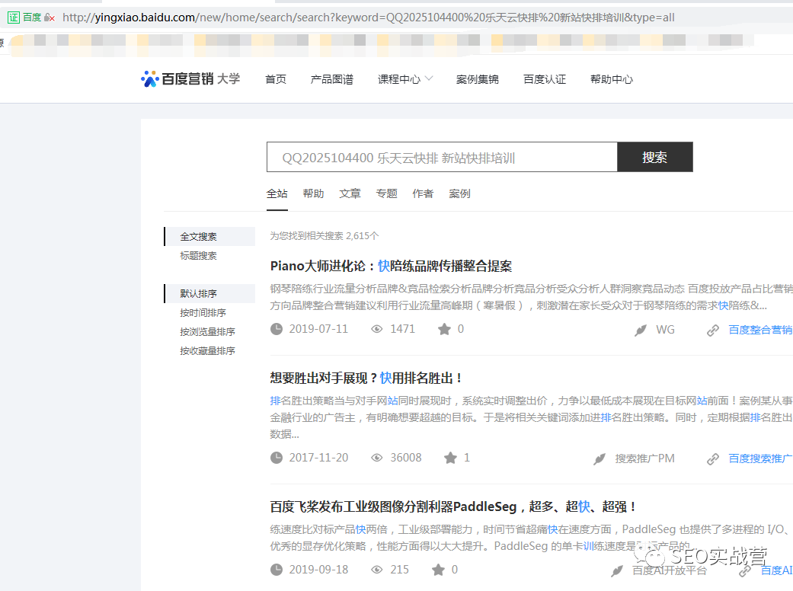Open 案例集锦 navigation item
This screenshot has height=591, width=793.
coord(478,79)
